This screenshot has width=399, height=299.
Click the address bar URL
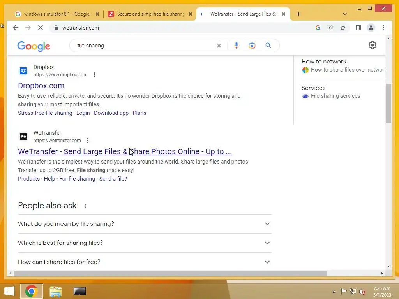coord(80,28)
